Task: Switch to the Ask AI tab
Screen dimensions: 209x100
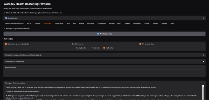Action: (29, 23)
